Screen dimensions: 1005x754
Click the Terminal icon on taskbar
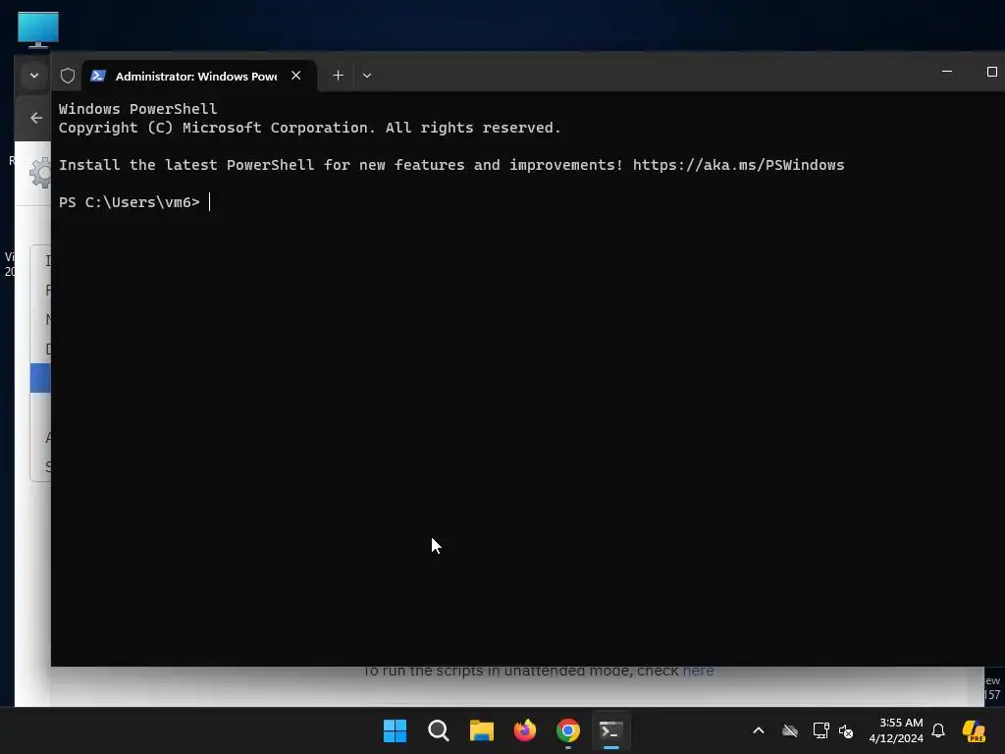coord(610,730)
